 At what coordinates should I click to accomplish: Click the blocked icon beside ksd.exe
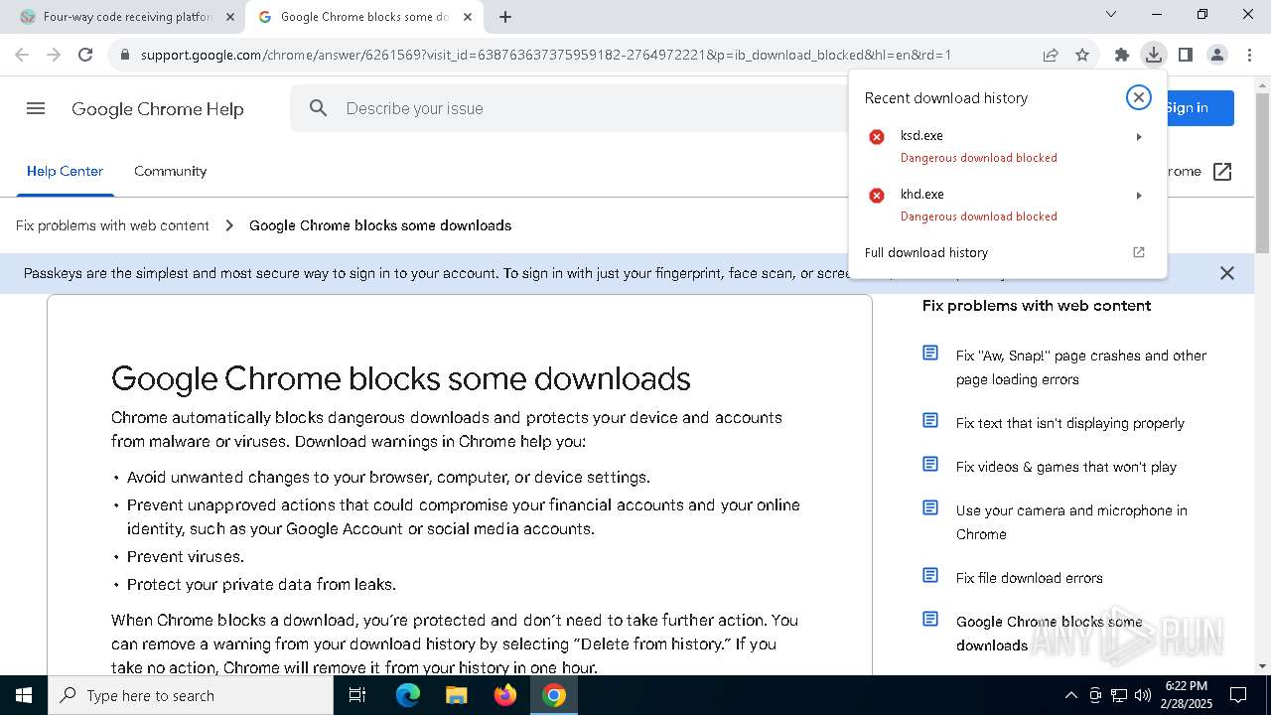point(877,137)
